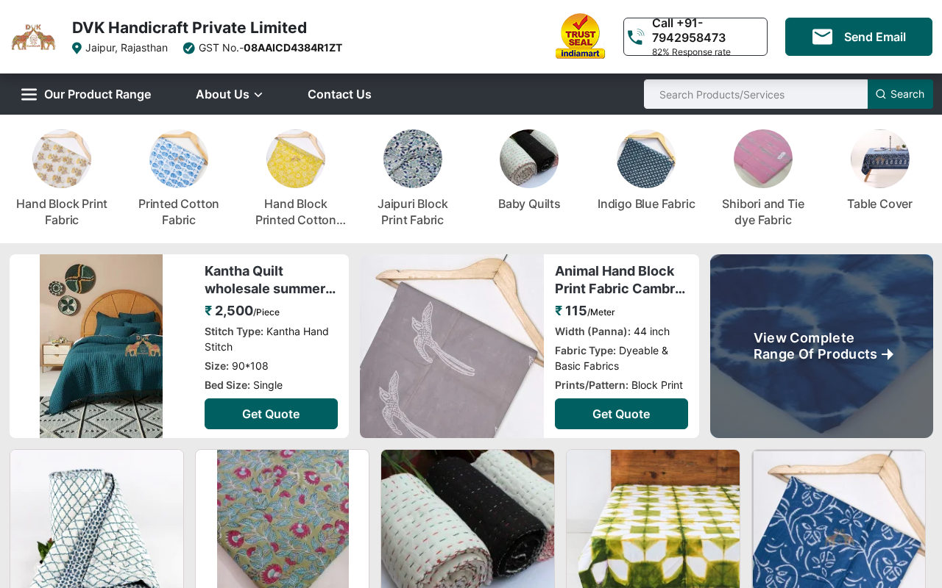
Task: Open the Contact Us menu item
Action: coord(339,94)
